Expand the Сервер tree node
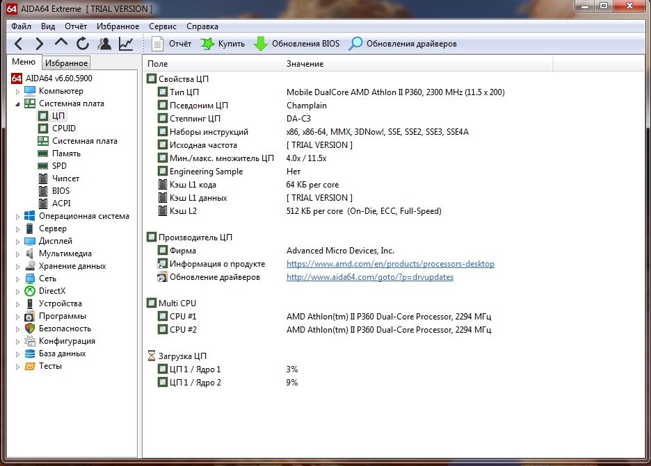 coord(17,229)
